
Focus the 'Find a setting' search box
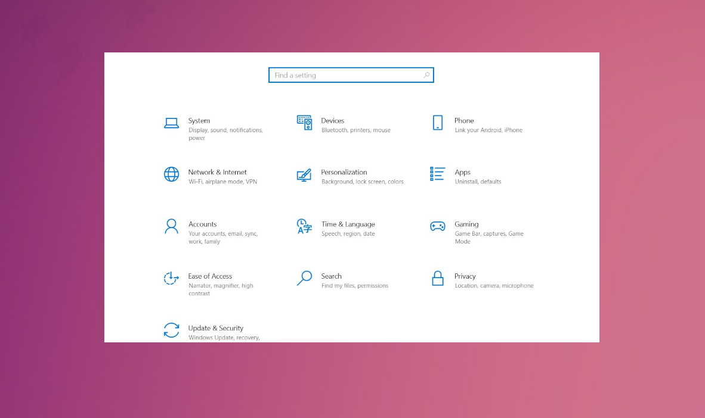pos(346,75)
